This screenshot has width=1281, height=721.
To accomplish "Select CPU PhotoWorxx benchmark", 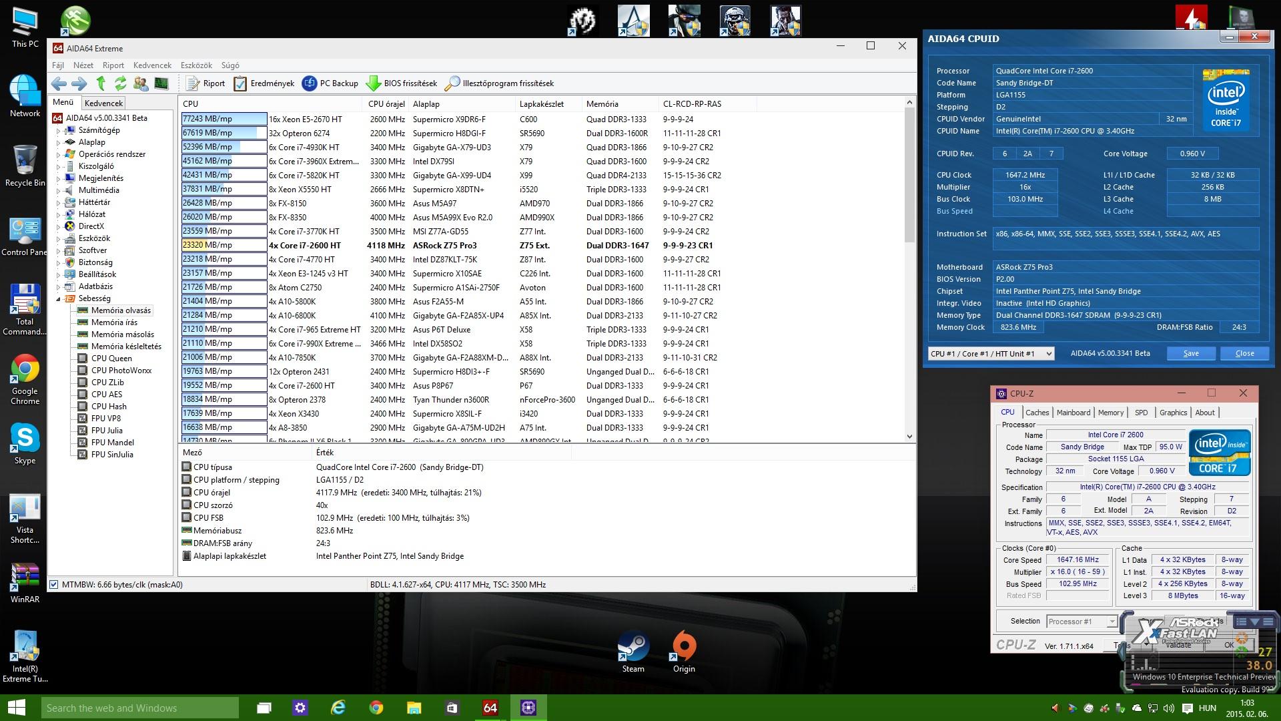I will tap(121, 371).
